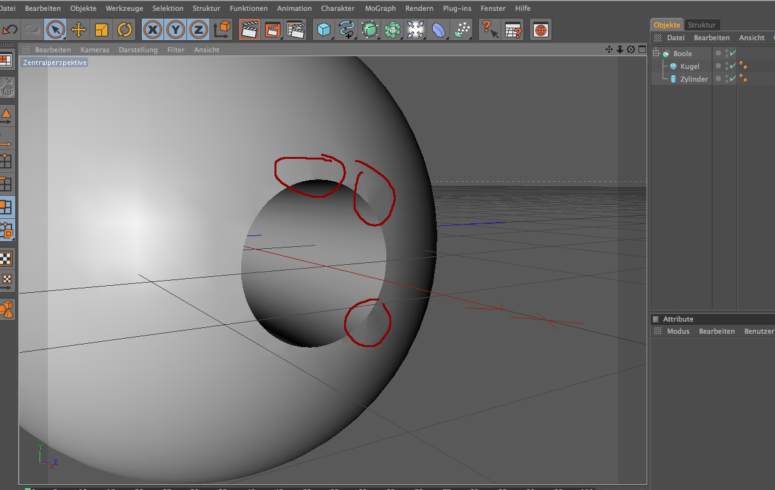Click the grayed-out Redo arrow icon
Viewport: 775px width, 490px height.
(x=31, y=29)
